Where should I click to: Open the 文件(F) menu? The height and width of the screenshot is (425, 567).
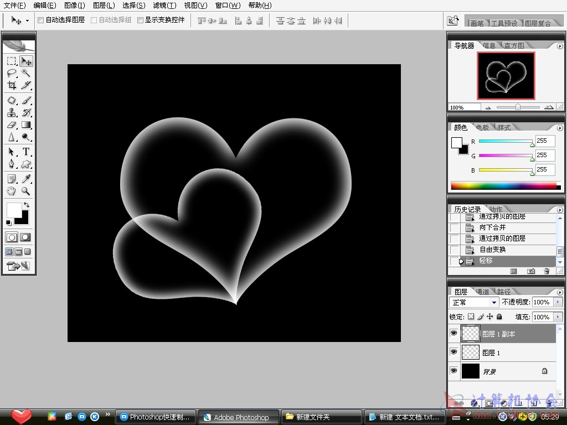[x=15, y=6]
